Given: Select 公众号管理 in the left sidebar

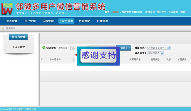Looking at the screenshot, I should (19, 47).
